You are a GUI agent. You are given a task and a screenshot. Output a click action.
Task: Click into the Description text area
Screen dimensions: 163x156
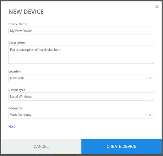[81, 54]
